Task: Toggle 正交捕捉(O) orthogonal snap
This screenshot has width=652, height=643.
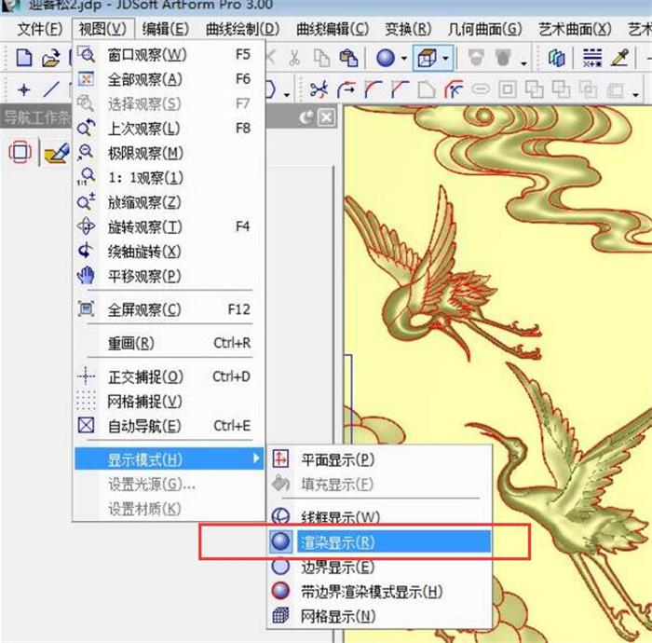Action: pyautogui.click(x=170, y=376)
